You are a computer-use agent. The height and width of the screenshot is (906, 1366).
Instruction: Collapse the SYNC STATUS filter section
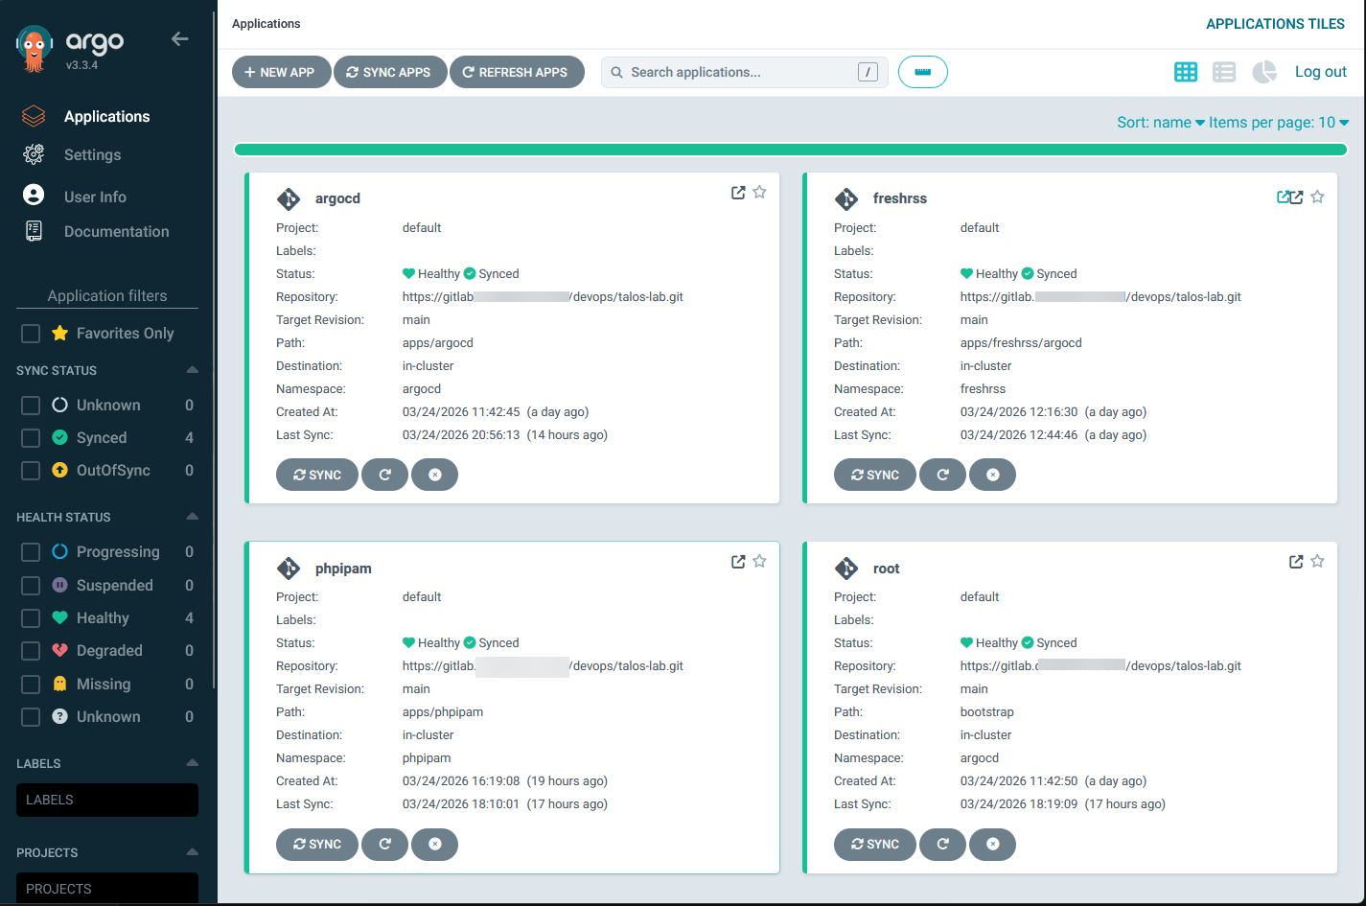point(192,370)
